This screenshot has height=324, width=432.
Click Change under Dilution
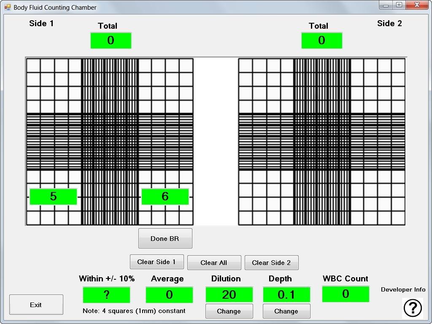(x=229, y=311)
